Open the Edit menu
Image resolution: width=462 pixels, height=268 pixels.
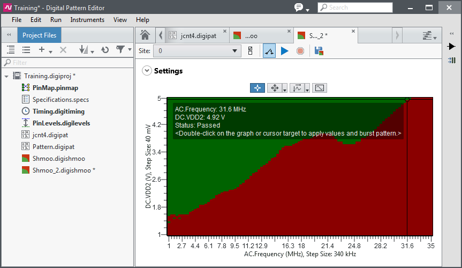coord(36,20)
